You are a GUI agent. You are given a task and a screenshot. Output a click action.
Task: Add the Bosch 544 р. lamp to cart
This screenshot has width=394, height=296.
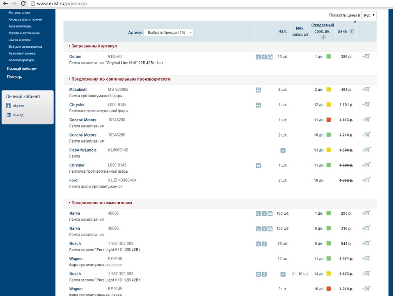click(367, 243)
